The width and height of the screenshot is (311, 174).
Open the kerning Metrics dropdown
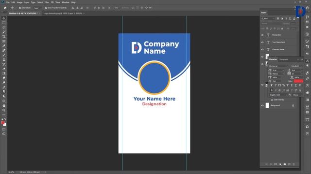point(278,74)
